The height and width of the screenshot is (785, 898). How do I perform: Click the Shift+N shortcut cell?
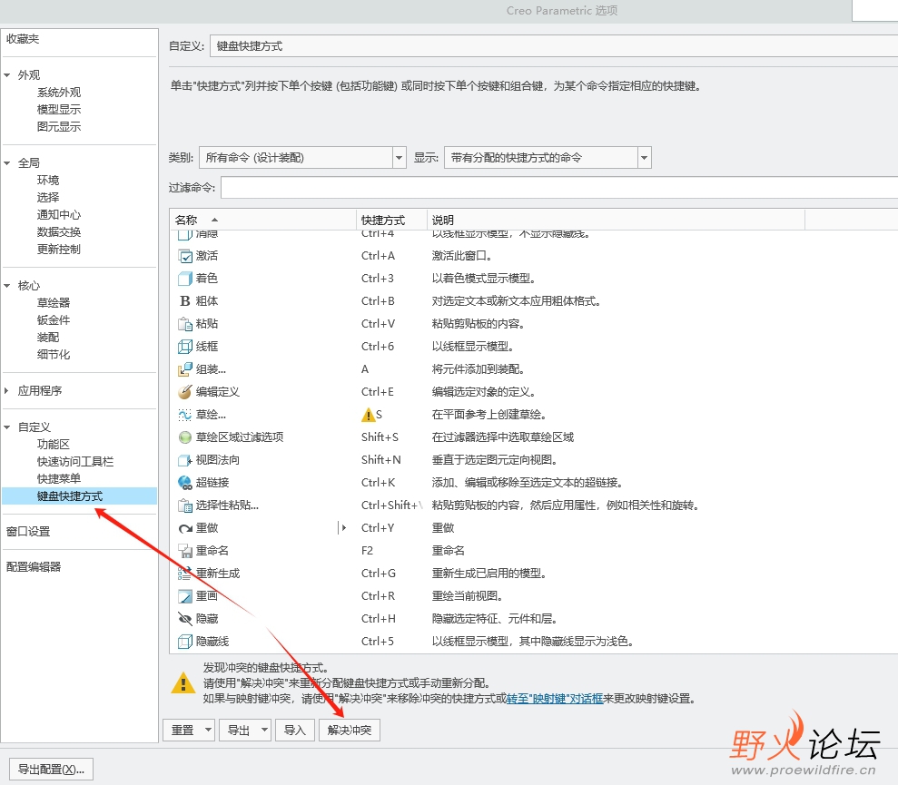pyautogui.click(x=380, y=460)
